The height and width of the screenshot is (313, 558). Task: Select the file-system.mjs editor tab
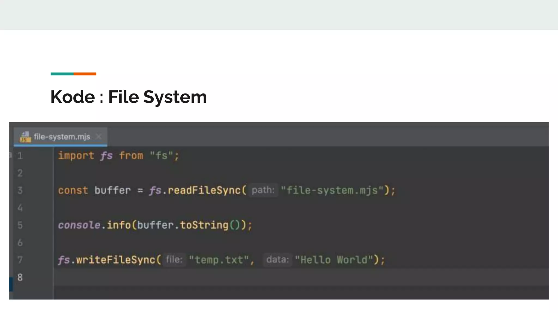60,137
